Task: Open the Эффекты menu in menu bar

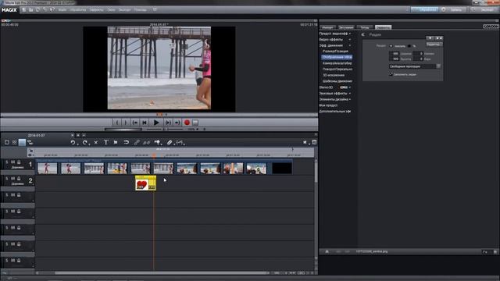Action: point(96,10)
